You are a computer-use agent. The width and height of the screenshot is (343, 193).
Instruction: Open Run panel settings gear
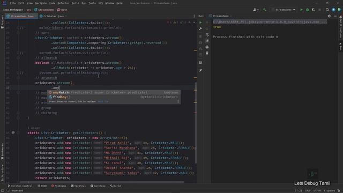[x=329, y=16]
